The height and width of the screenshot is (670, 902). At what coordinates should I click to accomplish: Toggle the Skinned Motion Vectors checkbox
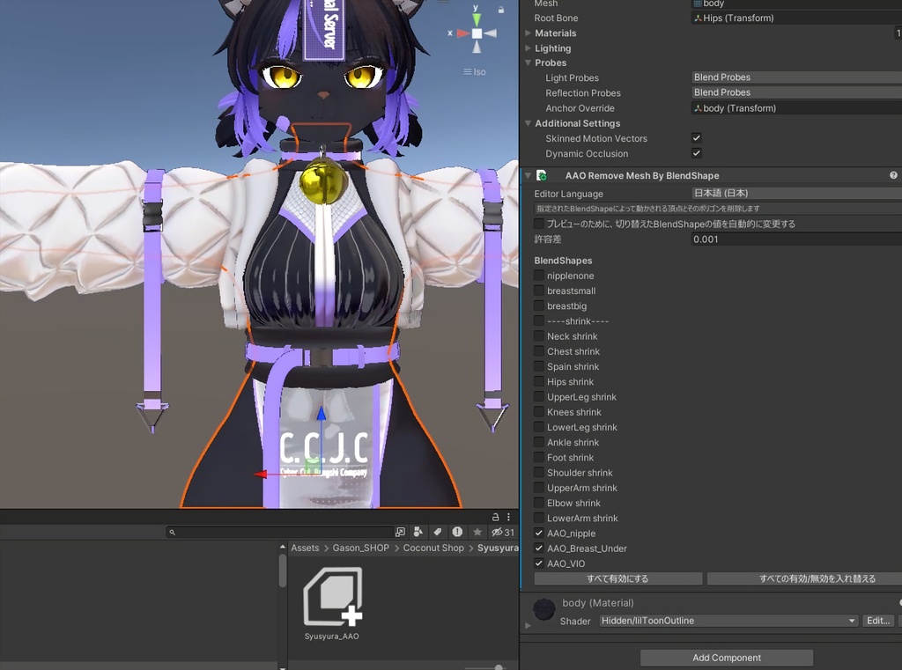point(697,138)
